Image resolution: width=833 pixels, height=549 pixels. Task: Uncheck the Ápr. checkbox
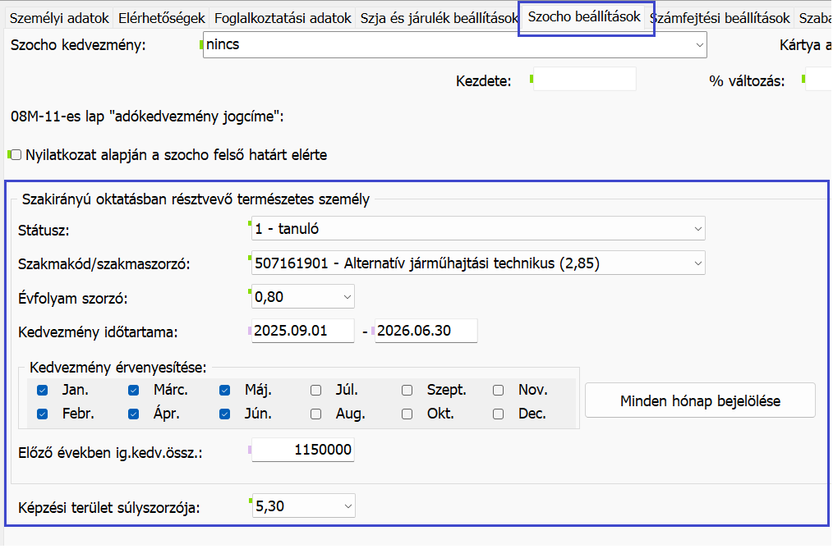click(x=134, y=414)
